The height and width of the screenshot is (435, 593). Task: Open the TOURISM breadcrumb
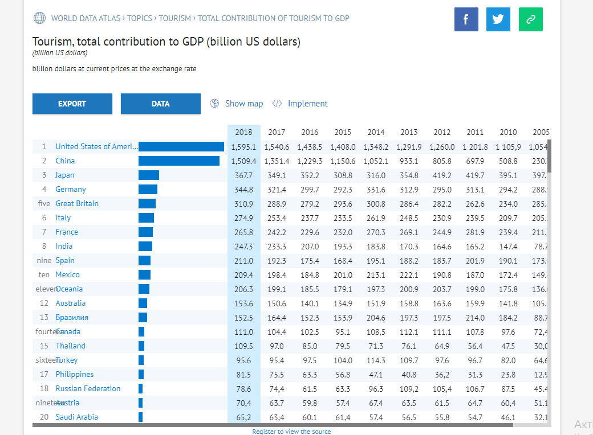coord(174,18)
